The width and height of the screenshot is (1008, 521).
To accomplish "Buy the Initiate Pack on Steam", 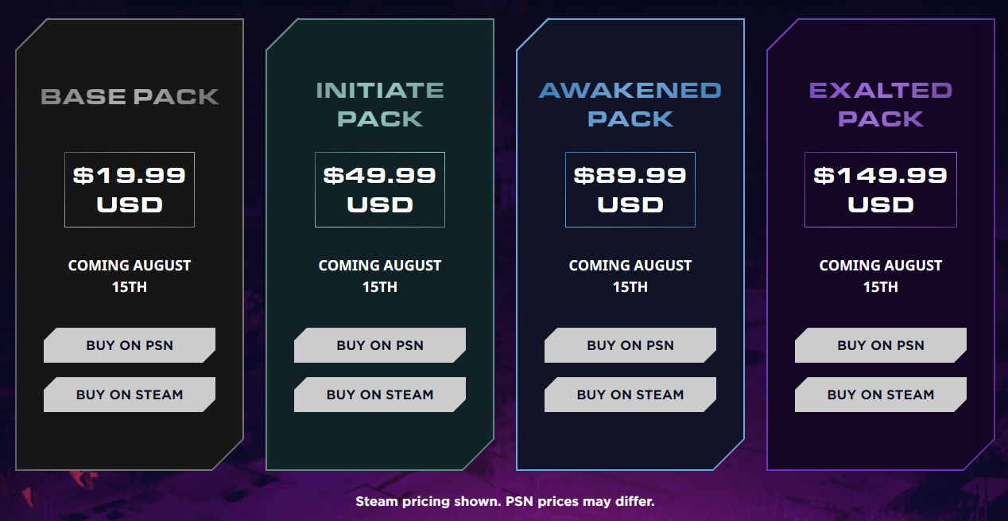I will pos(380,395).
